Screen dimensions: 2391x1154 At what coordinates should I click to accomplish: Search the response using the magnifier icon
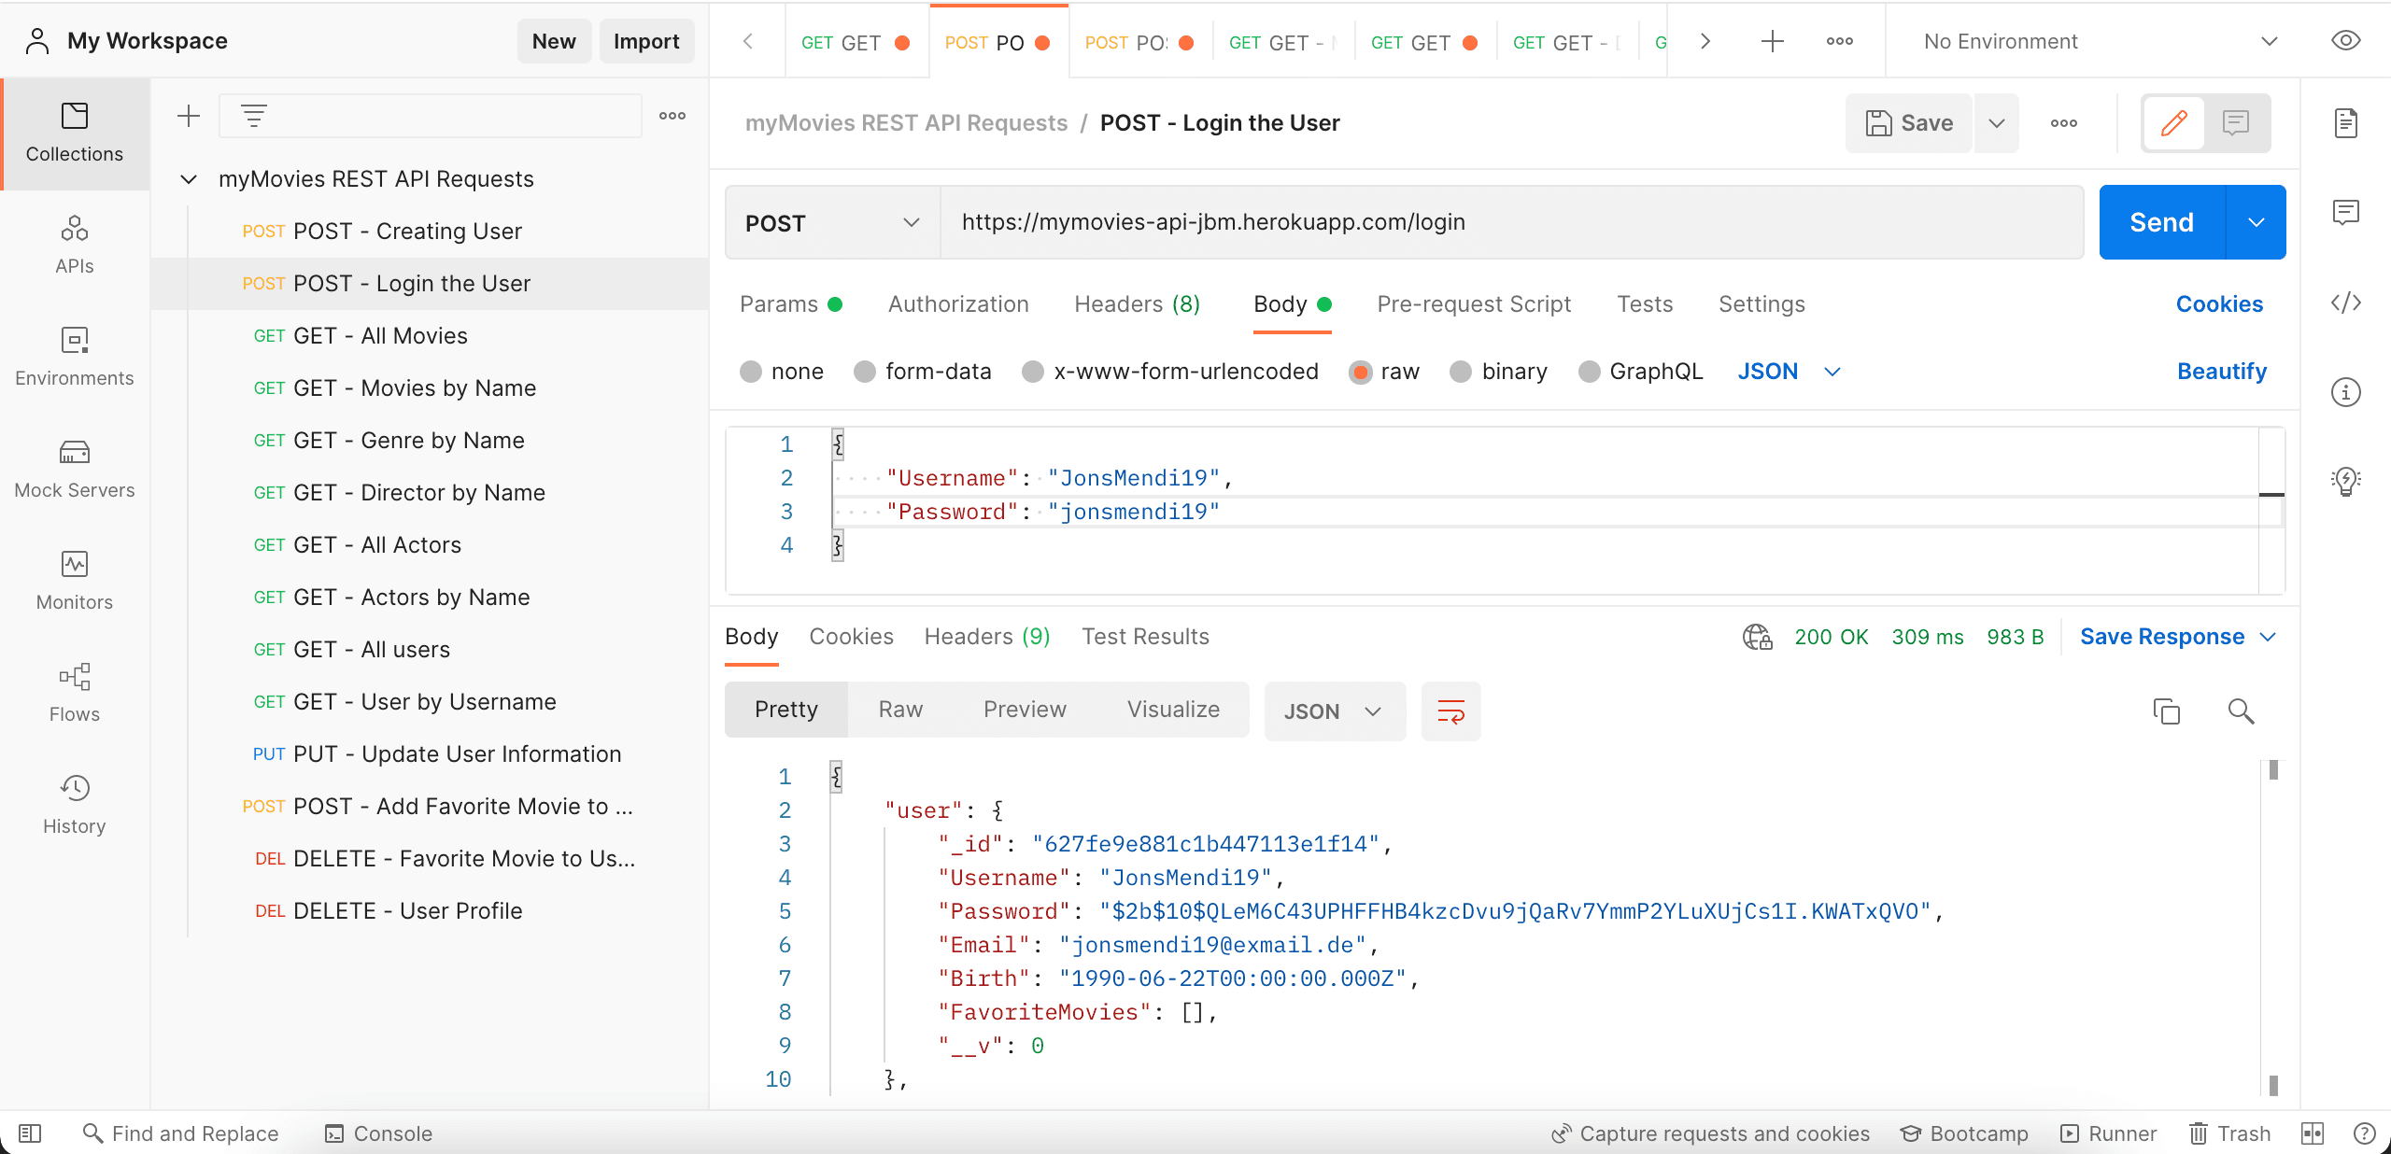tap(2241, 711)
